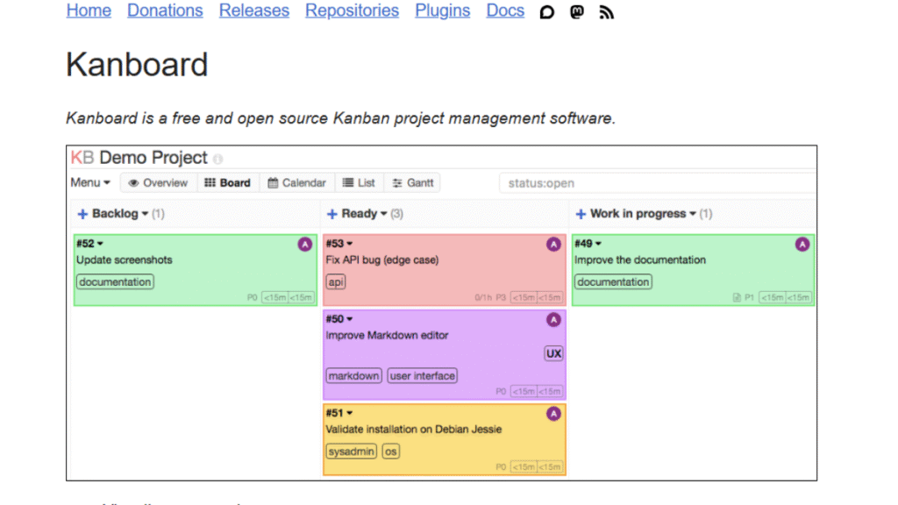Open the Plugins menu link
The height and width of the screenshot is (505, 898).
(442, 11)
